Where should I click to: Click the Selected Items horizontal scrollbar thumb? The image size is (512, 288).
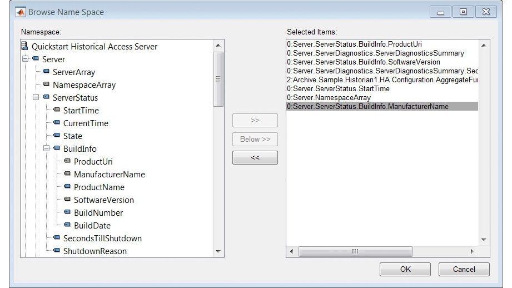[355, 252]
